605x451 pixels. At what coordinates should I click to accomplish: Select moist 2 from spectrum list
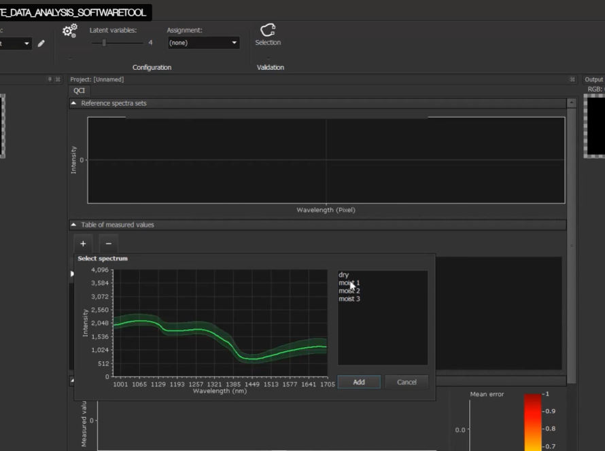tap(349, 291)
